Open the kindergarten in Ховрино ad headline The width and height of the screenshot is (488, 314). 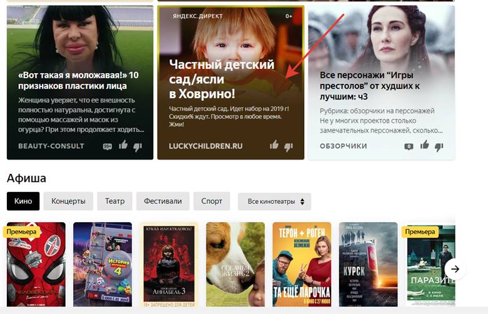point(222,79)
